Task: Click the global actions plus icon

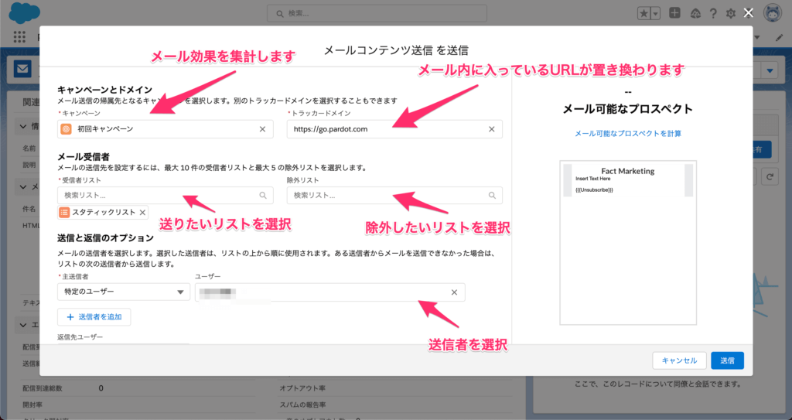Action: [x=674, y=13]
